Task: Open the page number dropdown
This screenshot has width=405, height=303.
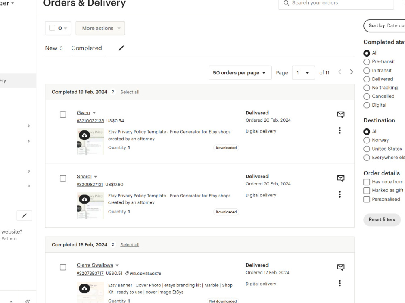Action: [303, 73]
